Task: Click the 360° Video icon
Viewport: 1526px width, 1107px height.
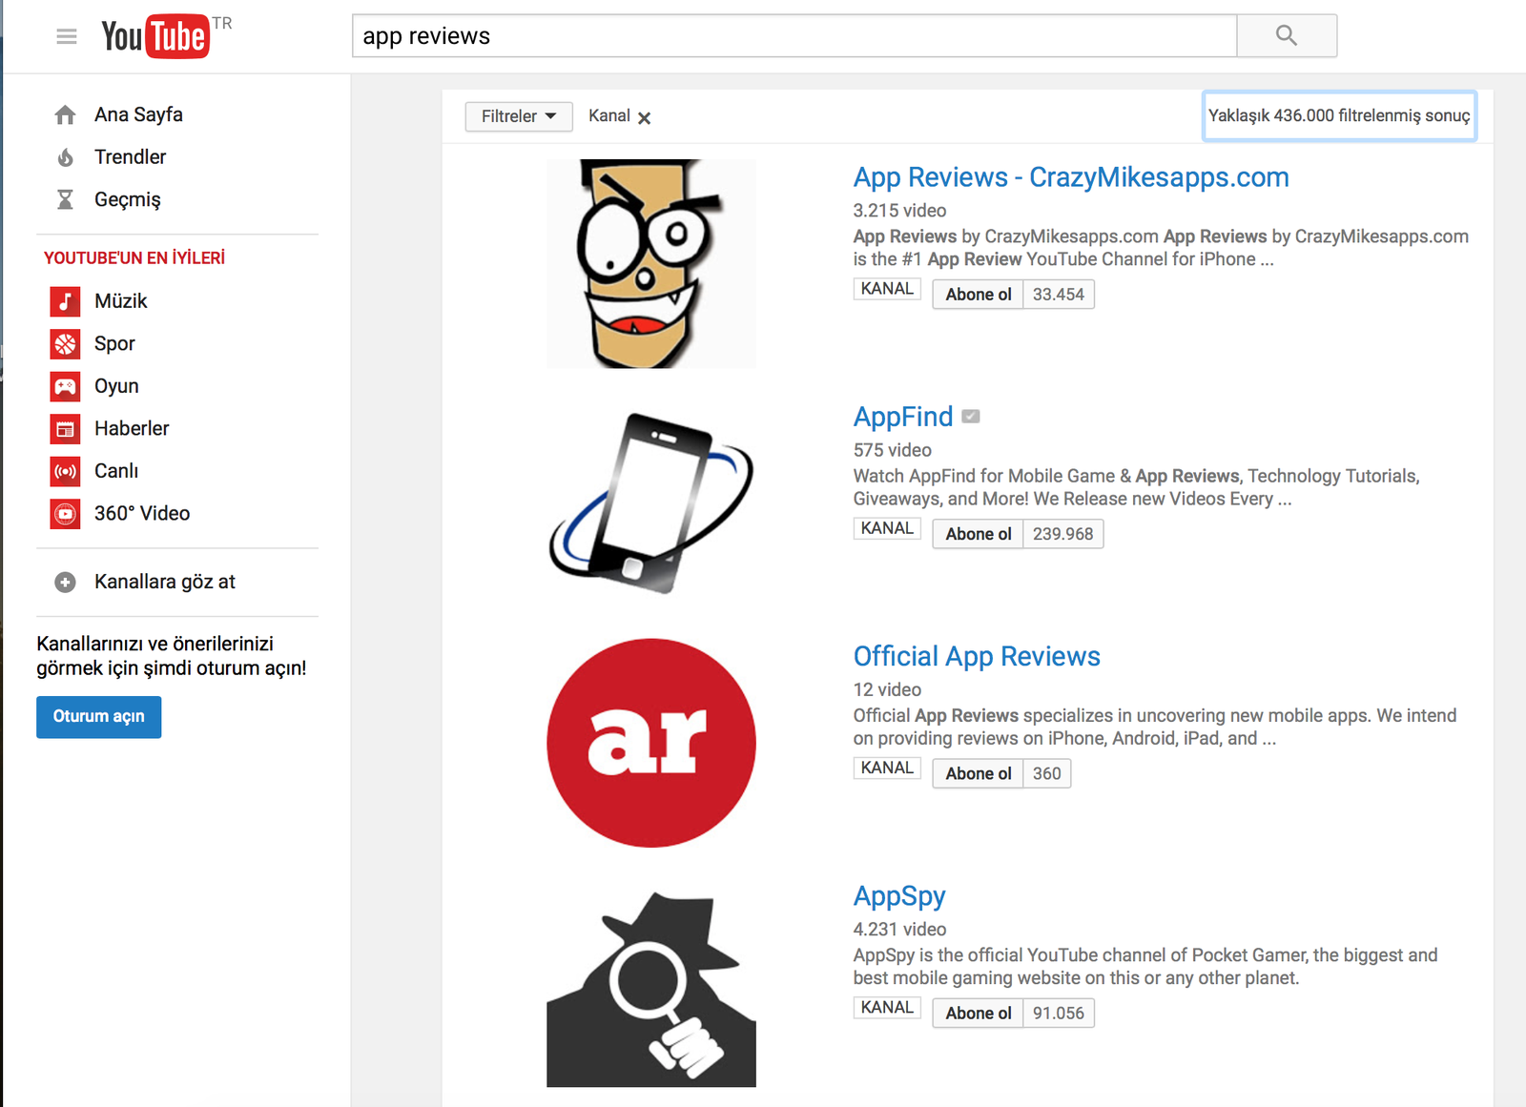Action: (x=65, y=514)
